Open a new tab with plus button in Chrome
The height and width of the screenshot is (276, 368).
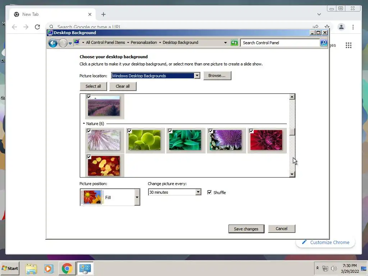coord(103,14)
